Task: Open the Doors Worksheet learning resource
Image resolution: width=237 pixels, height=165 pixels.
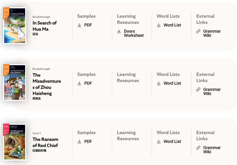Action: 134,33
